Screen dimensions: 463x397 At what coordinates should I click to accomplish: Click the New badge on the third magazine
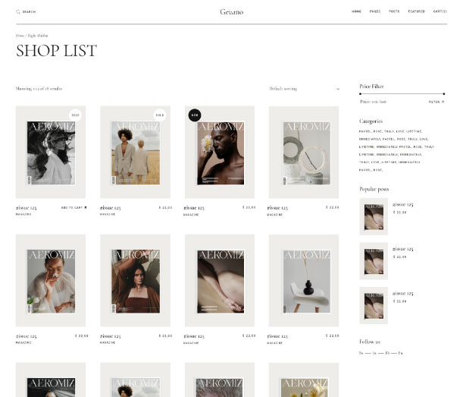coord(195,115)
